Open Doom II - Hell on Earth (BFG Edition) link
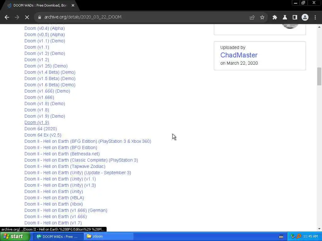322x241 pixels. pyautogui.click(x=61, y=147)
